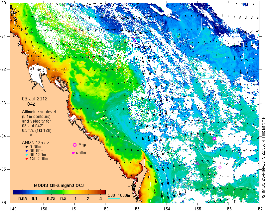Click the 0.05 colorbar tick label
Viewport: 266px width, 212px height.
(x=23, y=199)
